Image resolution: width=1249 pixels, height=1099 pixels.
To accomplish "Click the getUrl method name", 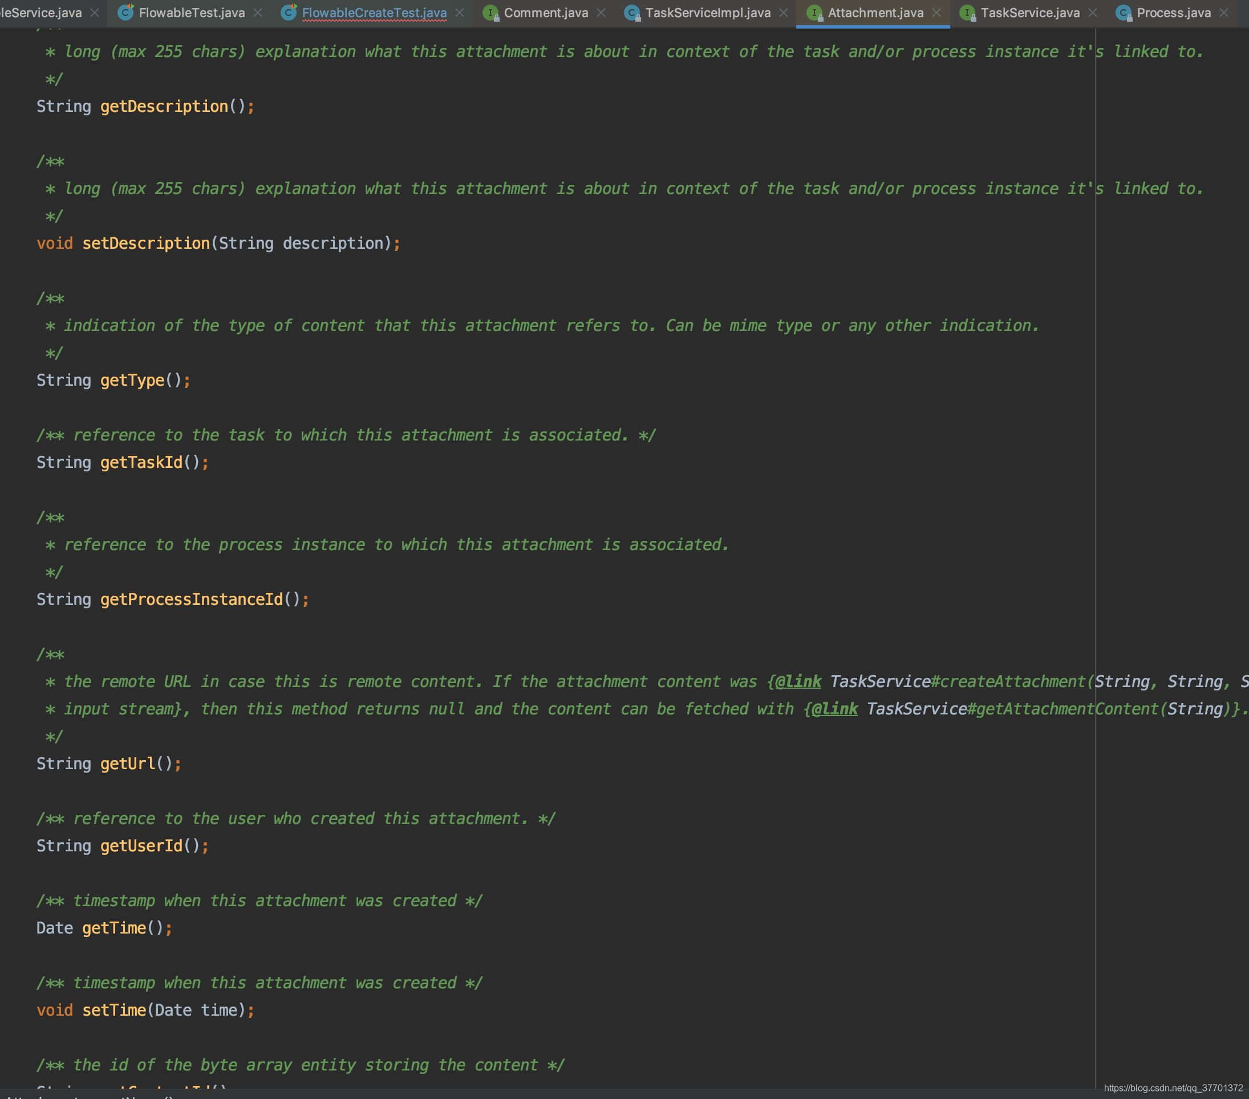I will coord(128,763).
